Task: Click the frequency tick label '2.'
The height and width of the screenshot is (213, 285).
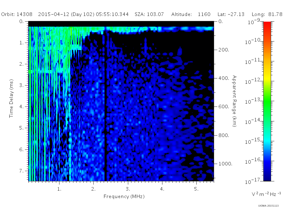Action: point(93,189)
